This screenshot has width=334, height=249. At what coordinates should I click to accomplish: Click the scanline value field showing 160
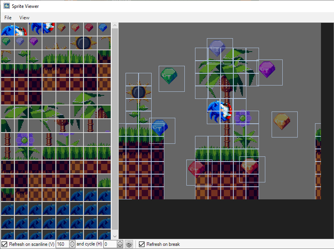pos(62,244)
